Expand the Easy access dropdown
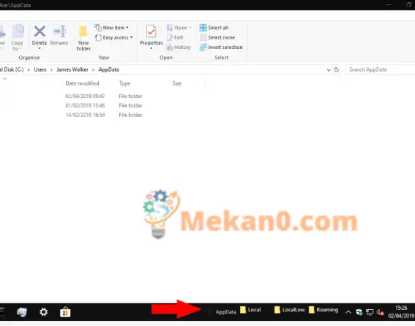 click(113, 37)
